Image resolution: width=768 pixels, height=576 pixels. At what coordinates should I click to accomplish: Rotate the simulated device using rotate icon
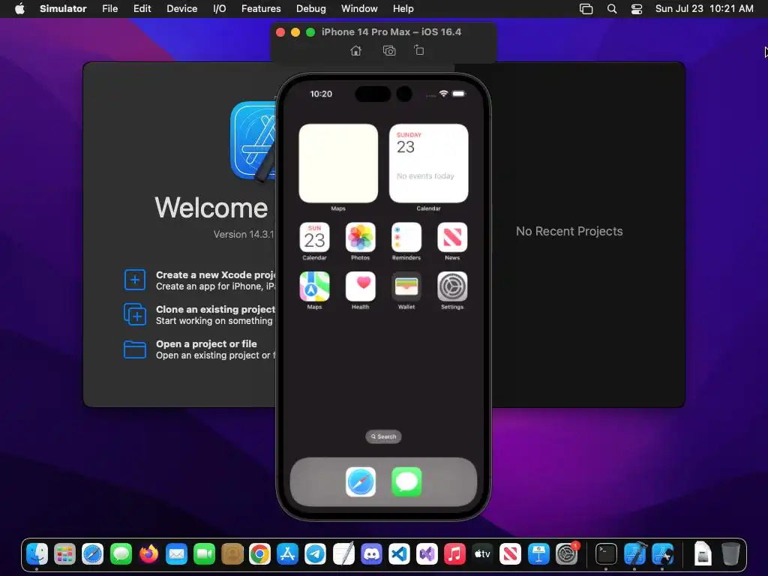418,50
